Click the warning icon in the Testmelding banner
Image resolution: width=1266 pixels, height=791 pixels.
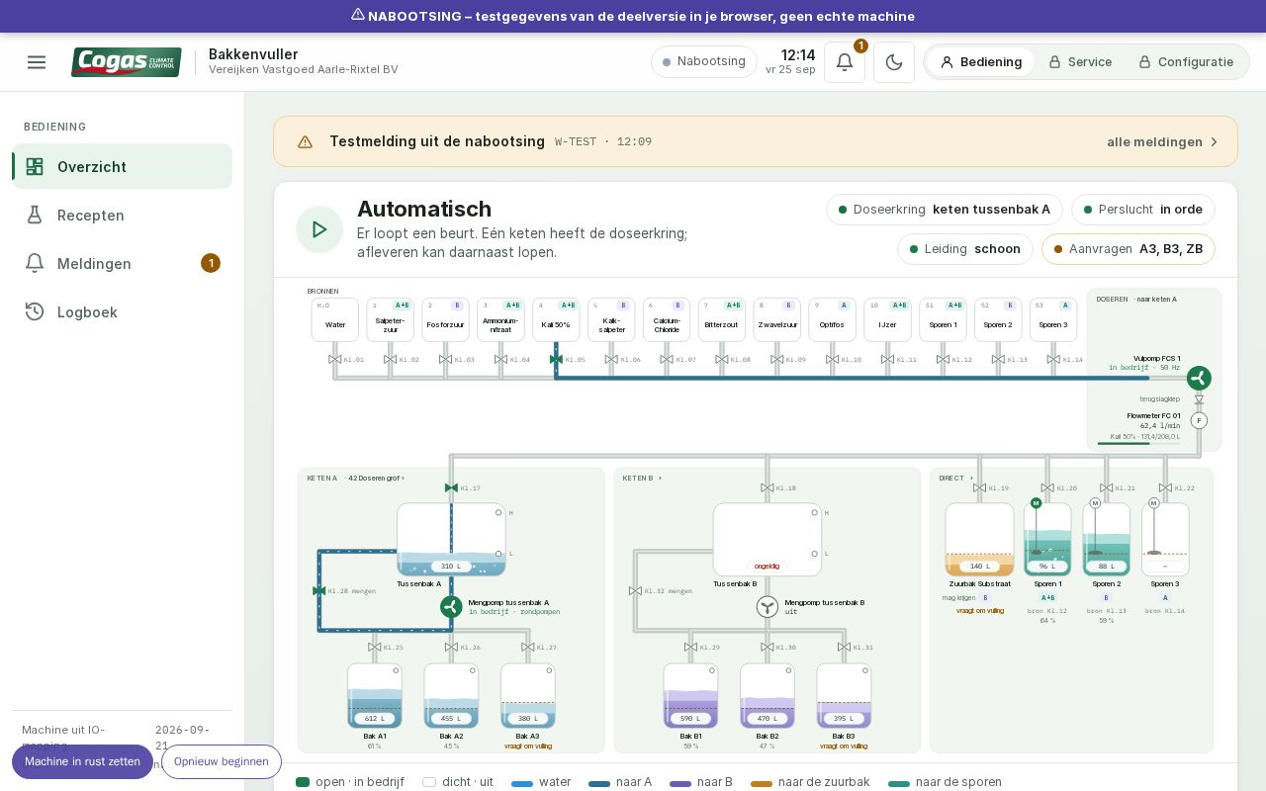click(x=306, y=141)
